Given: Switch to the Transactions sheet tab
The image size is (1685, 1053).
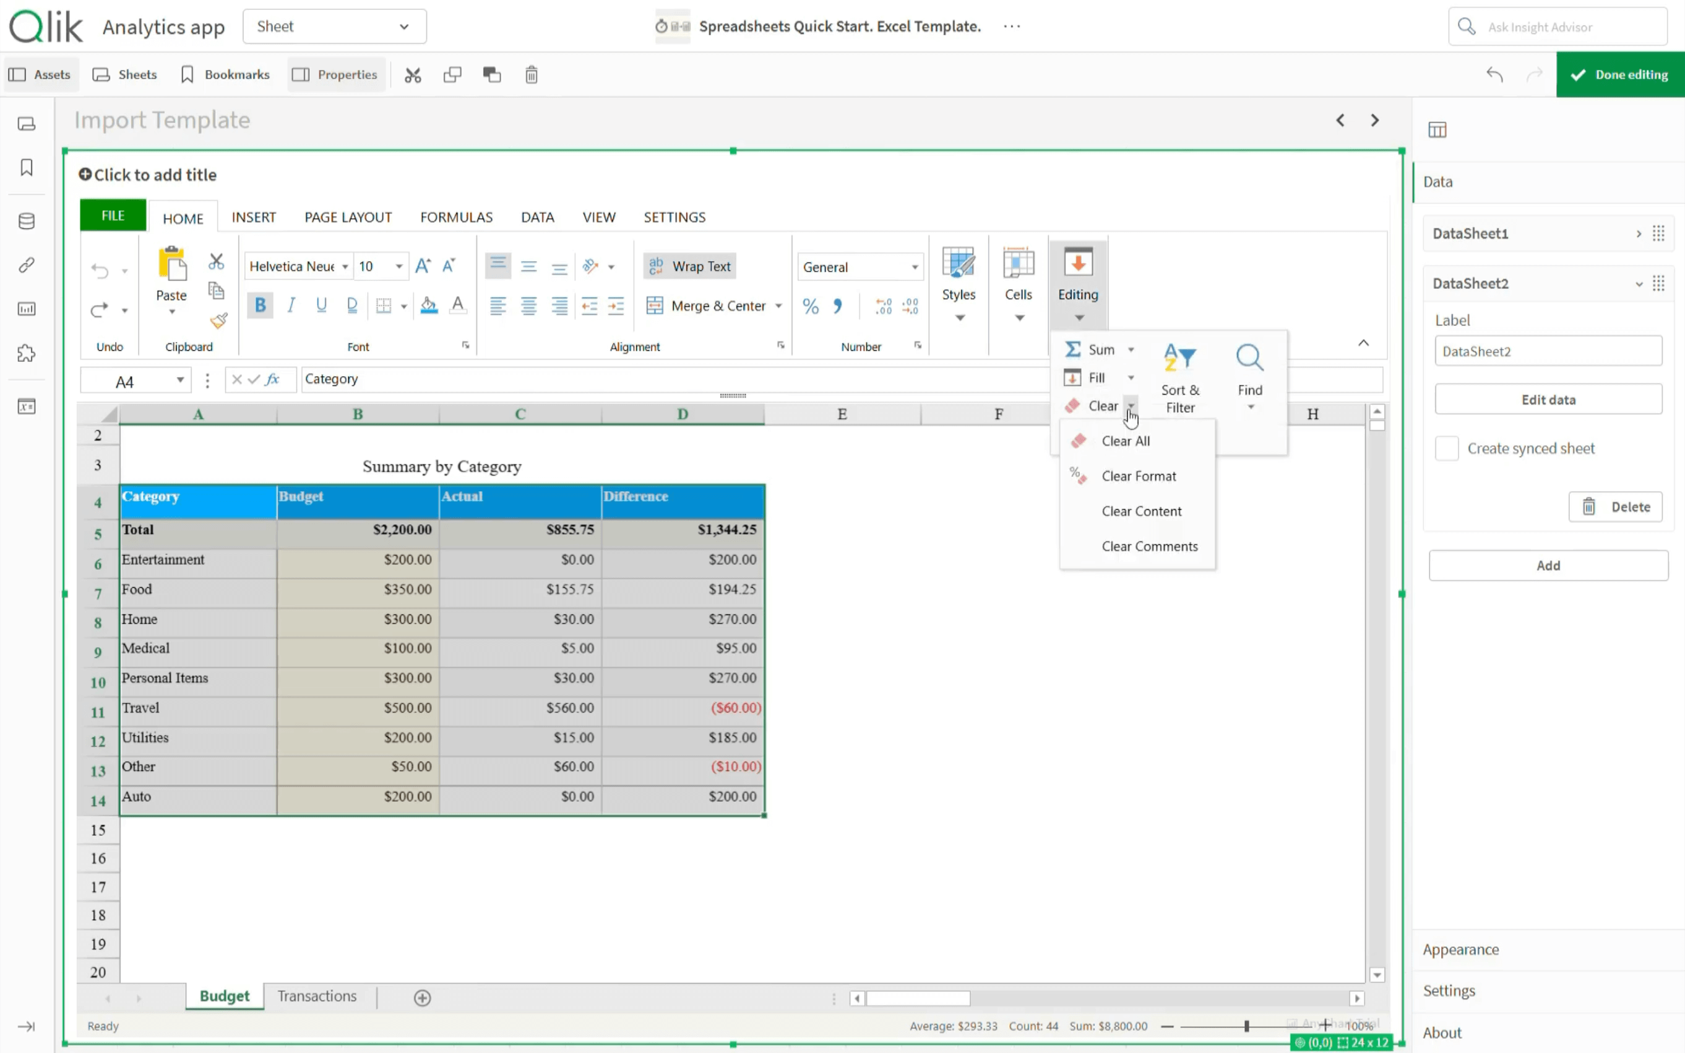Looking at the screenshot, I should point(317,996).
